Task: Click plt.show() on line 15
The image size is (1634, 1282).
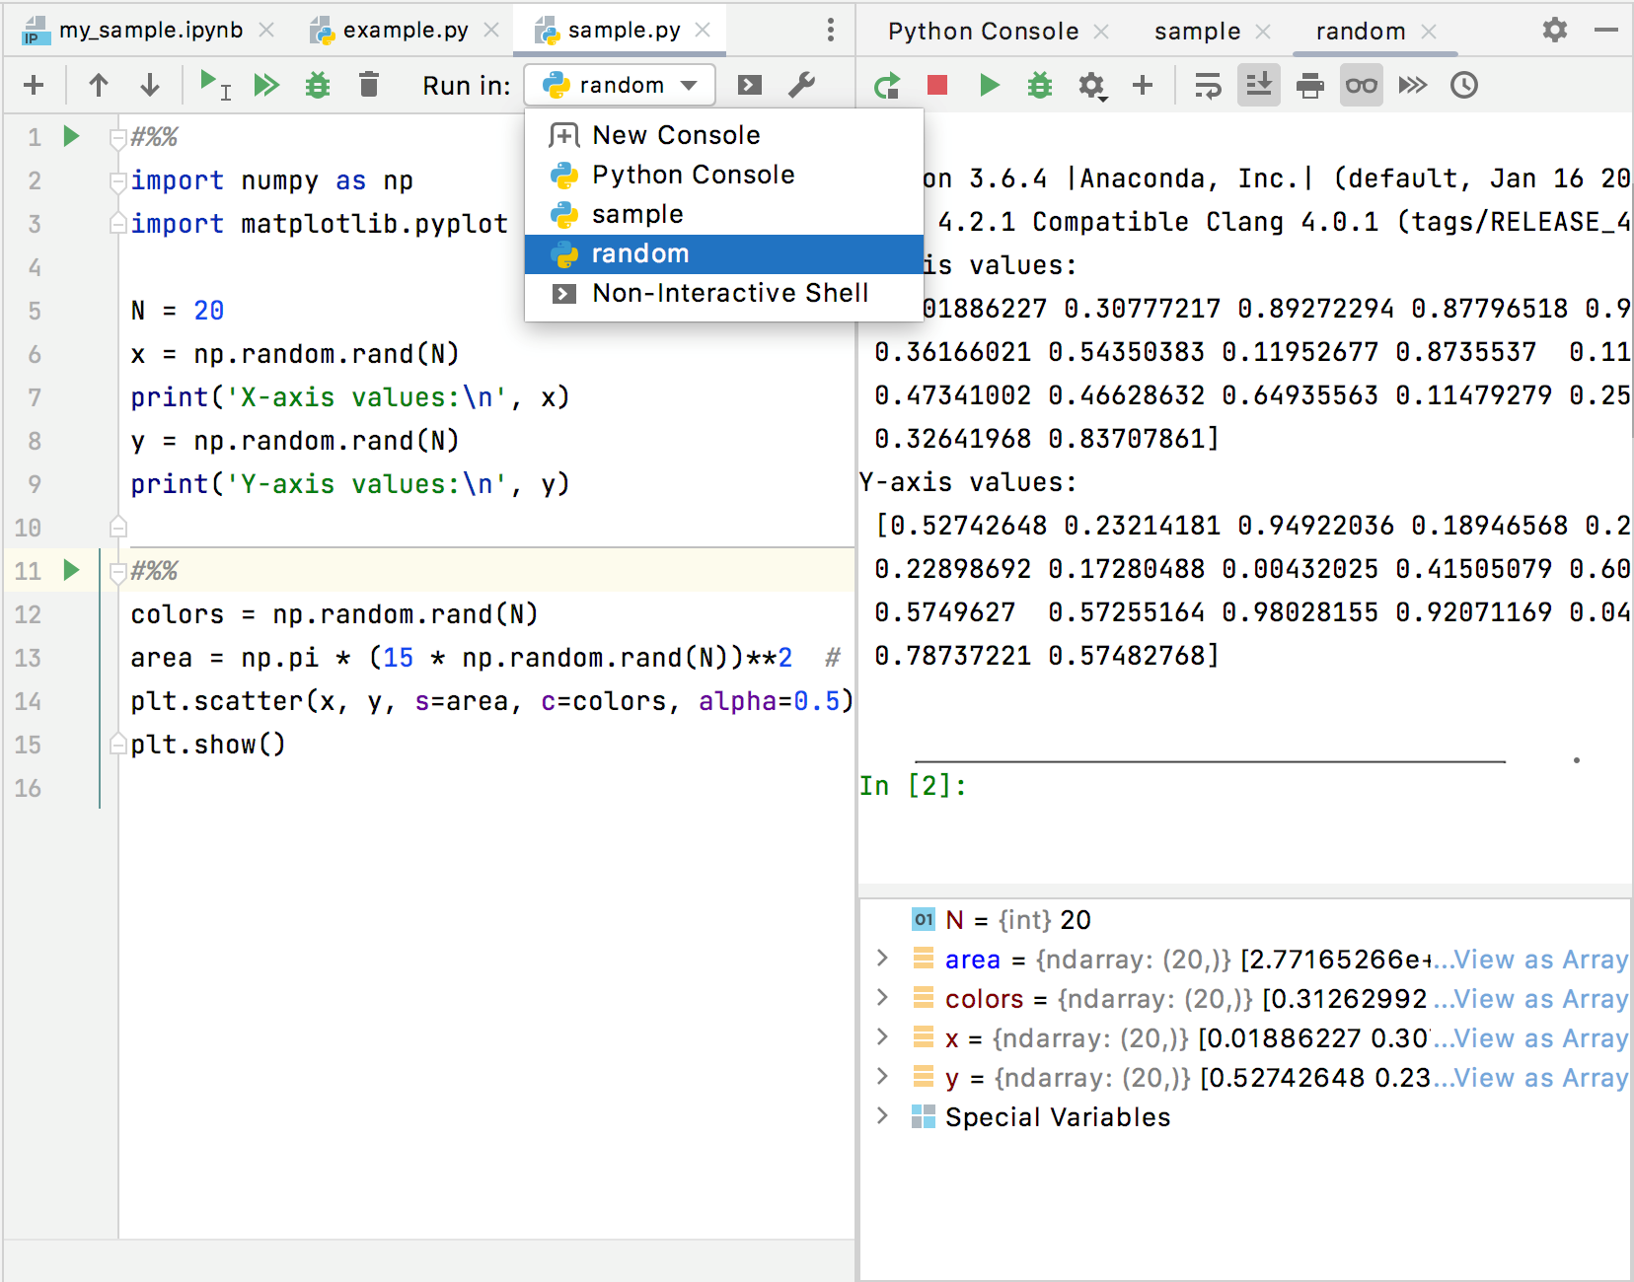Action: click(x=208, y=745)
